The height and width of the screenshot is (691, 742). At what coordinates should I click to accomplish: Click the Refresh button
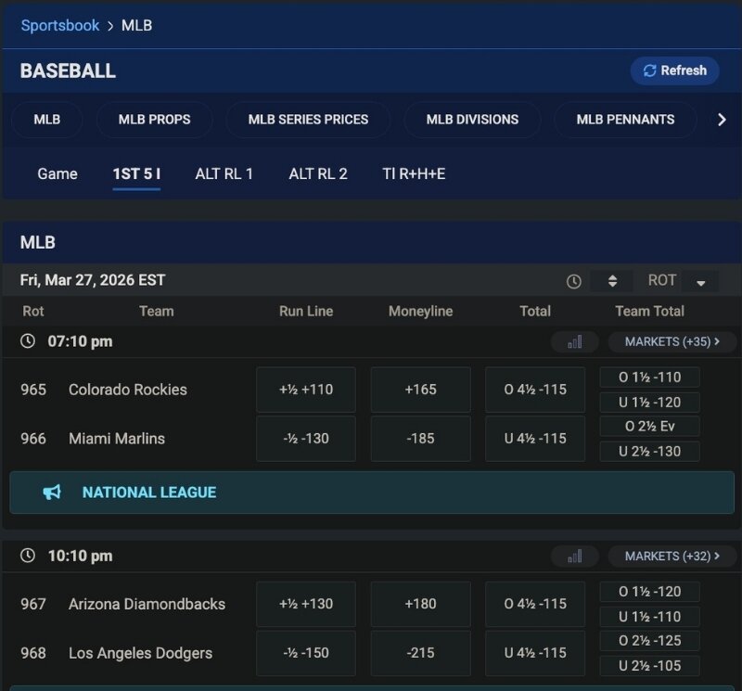(674, 70)
